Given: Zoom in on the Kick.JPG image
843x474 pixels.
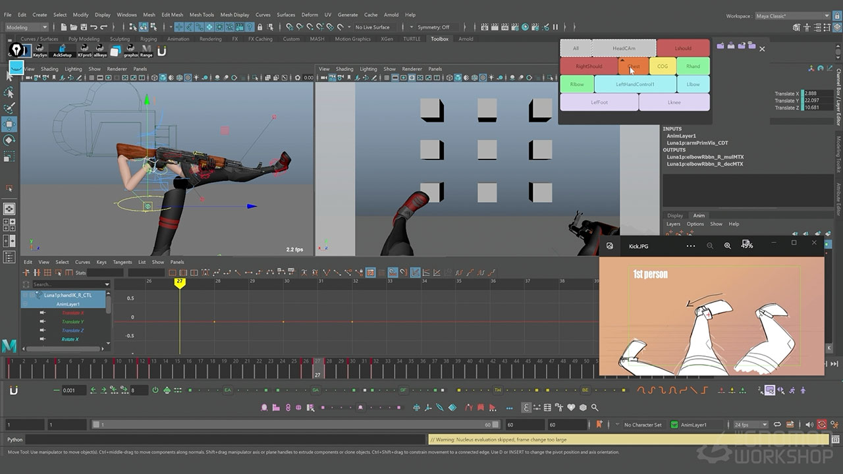Looking at the screenshot, I should pos(727,246).
